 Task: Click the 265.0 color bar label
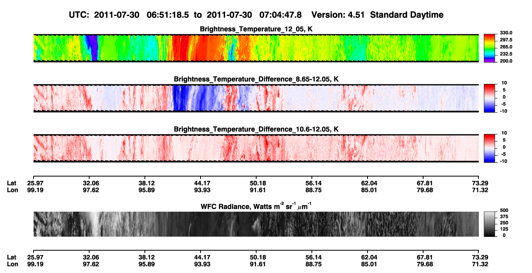click(507, 47)
